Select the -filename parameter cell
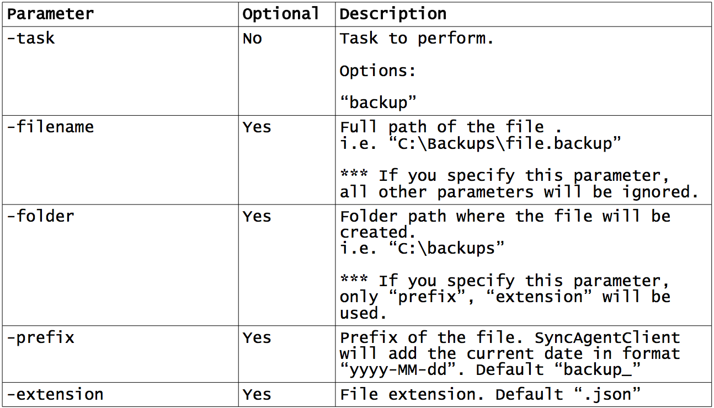This screenshot has height=408, width=714. point(50,127)
